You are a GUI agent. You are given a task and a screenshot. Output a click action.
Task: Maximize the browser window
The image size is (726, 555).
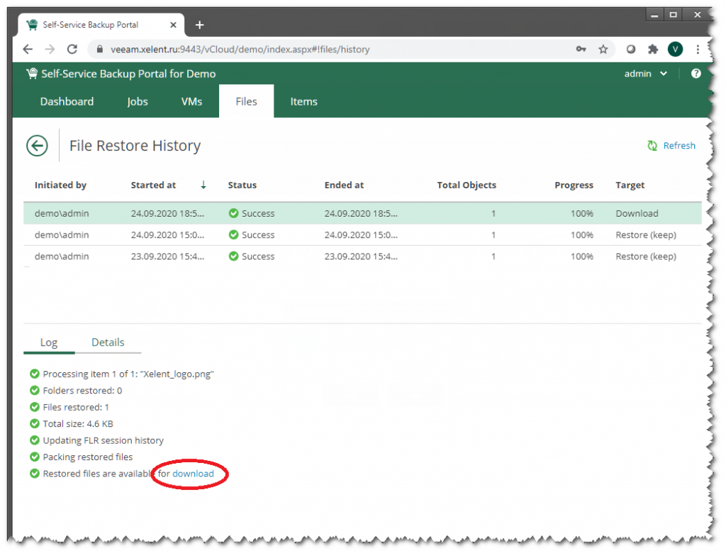coord(674,15)
